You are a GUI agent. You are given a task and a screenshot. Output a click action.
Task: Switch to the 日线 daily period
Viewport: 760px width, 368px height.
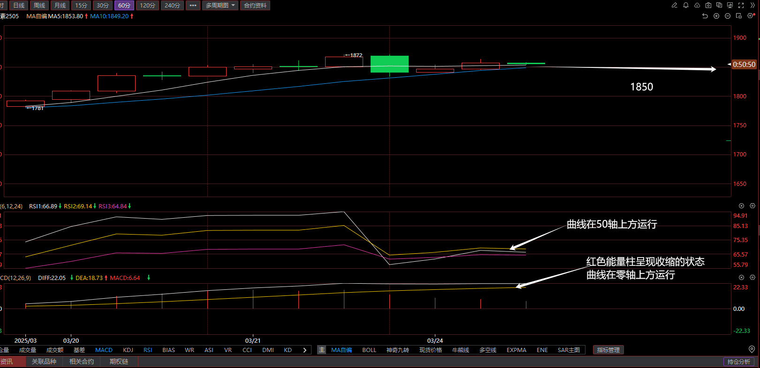(19, 5)
